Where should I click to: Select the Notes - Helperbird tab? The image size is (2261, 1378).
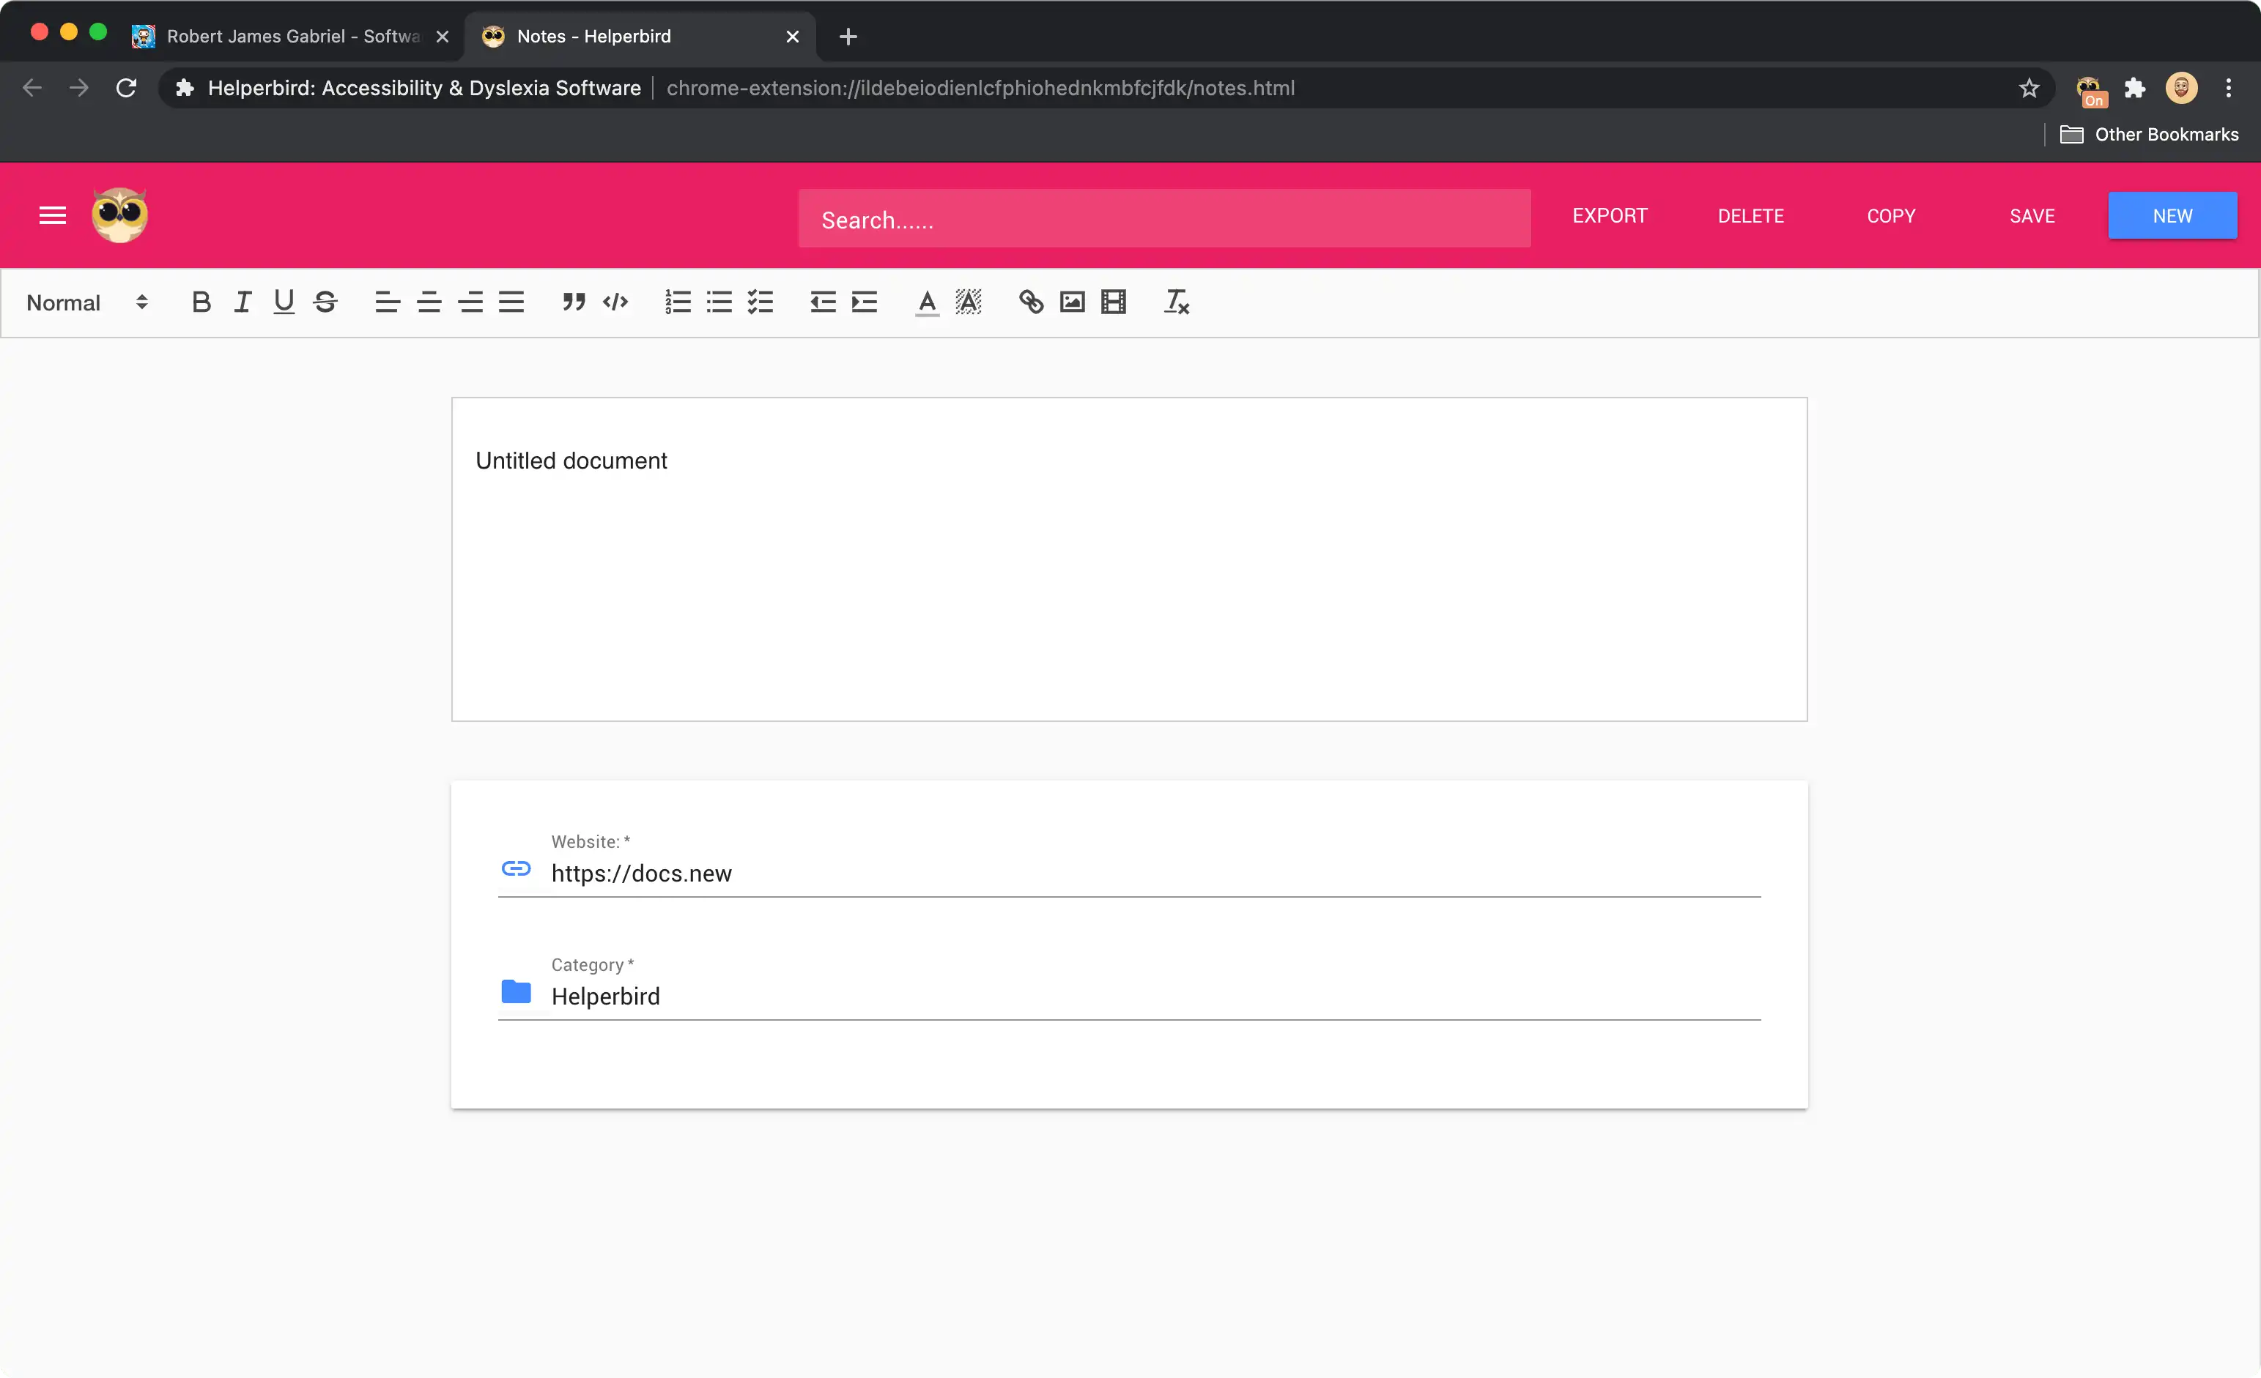coord(640,37)
